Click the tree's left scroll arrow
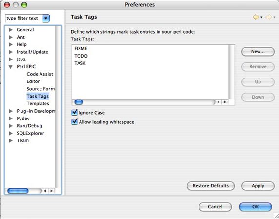The height and width of the screenshot is (219, 279). pos(45,191)
